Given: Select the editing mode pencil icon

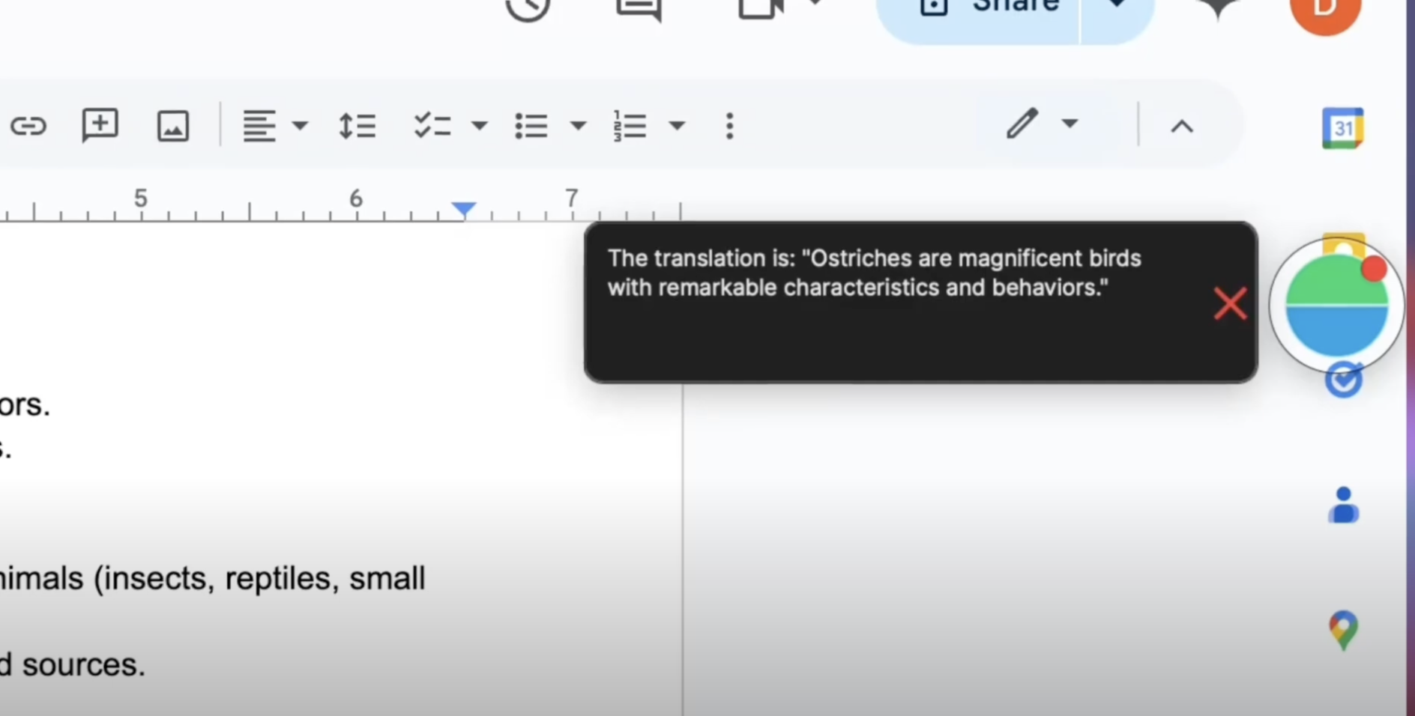Looking at the screenshot, I should [x=1022, y=124].
